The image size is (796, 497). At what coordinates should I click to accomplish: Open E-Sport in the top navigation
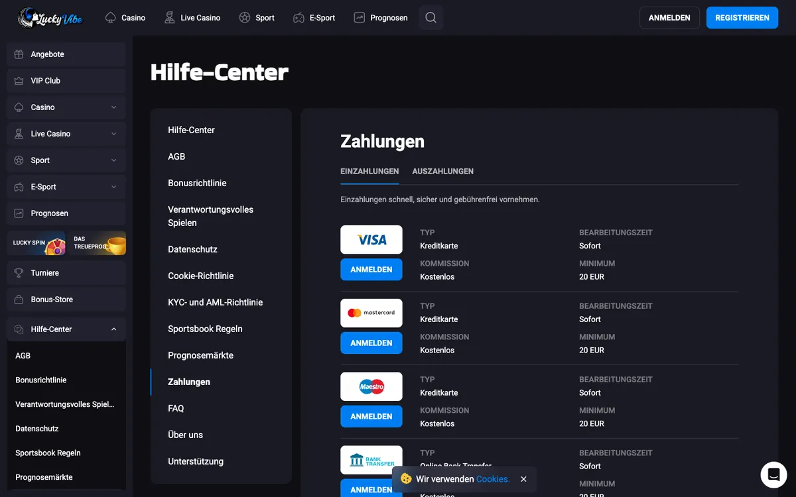point(314,18)
